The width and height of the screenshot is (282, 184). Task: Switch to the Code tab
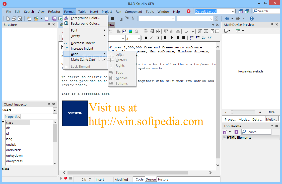[139, 179]
